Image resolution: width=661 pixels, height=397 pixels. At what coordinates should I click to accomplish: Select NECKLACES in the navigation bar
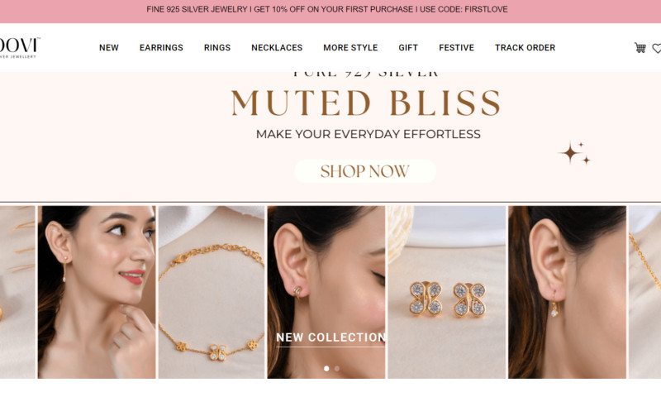coord(277,48)
